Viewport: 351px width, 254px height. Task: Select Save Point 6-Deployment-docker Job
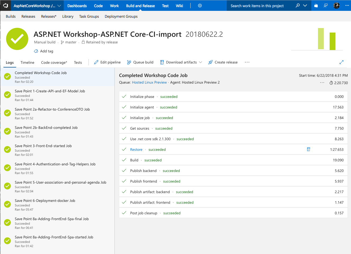pos(57,205)
